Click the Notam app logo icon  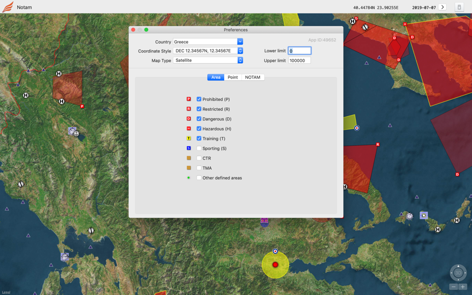coord(8,7)
